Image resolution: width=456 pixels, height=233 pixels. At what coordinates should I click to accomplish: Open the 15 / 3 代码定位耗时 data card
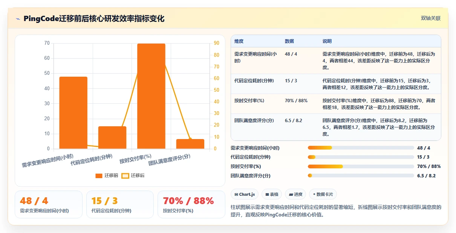tap(120, 204)
